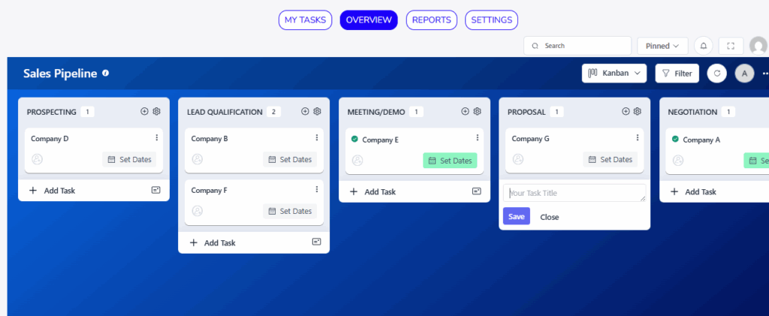Click the plus icon in Prospecting column
The height and width of the screenshot is (316, 769).
[145, 111]
